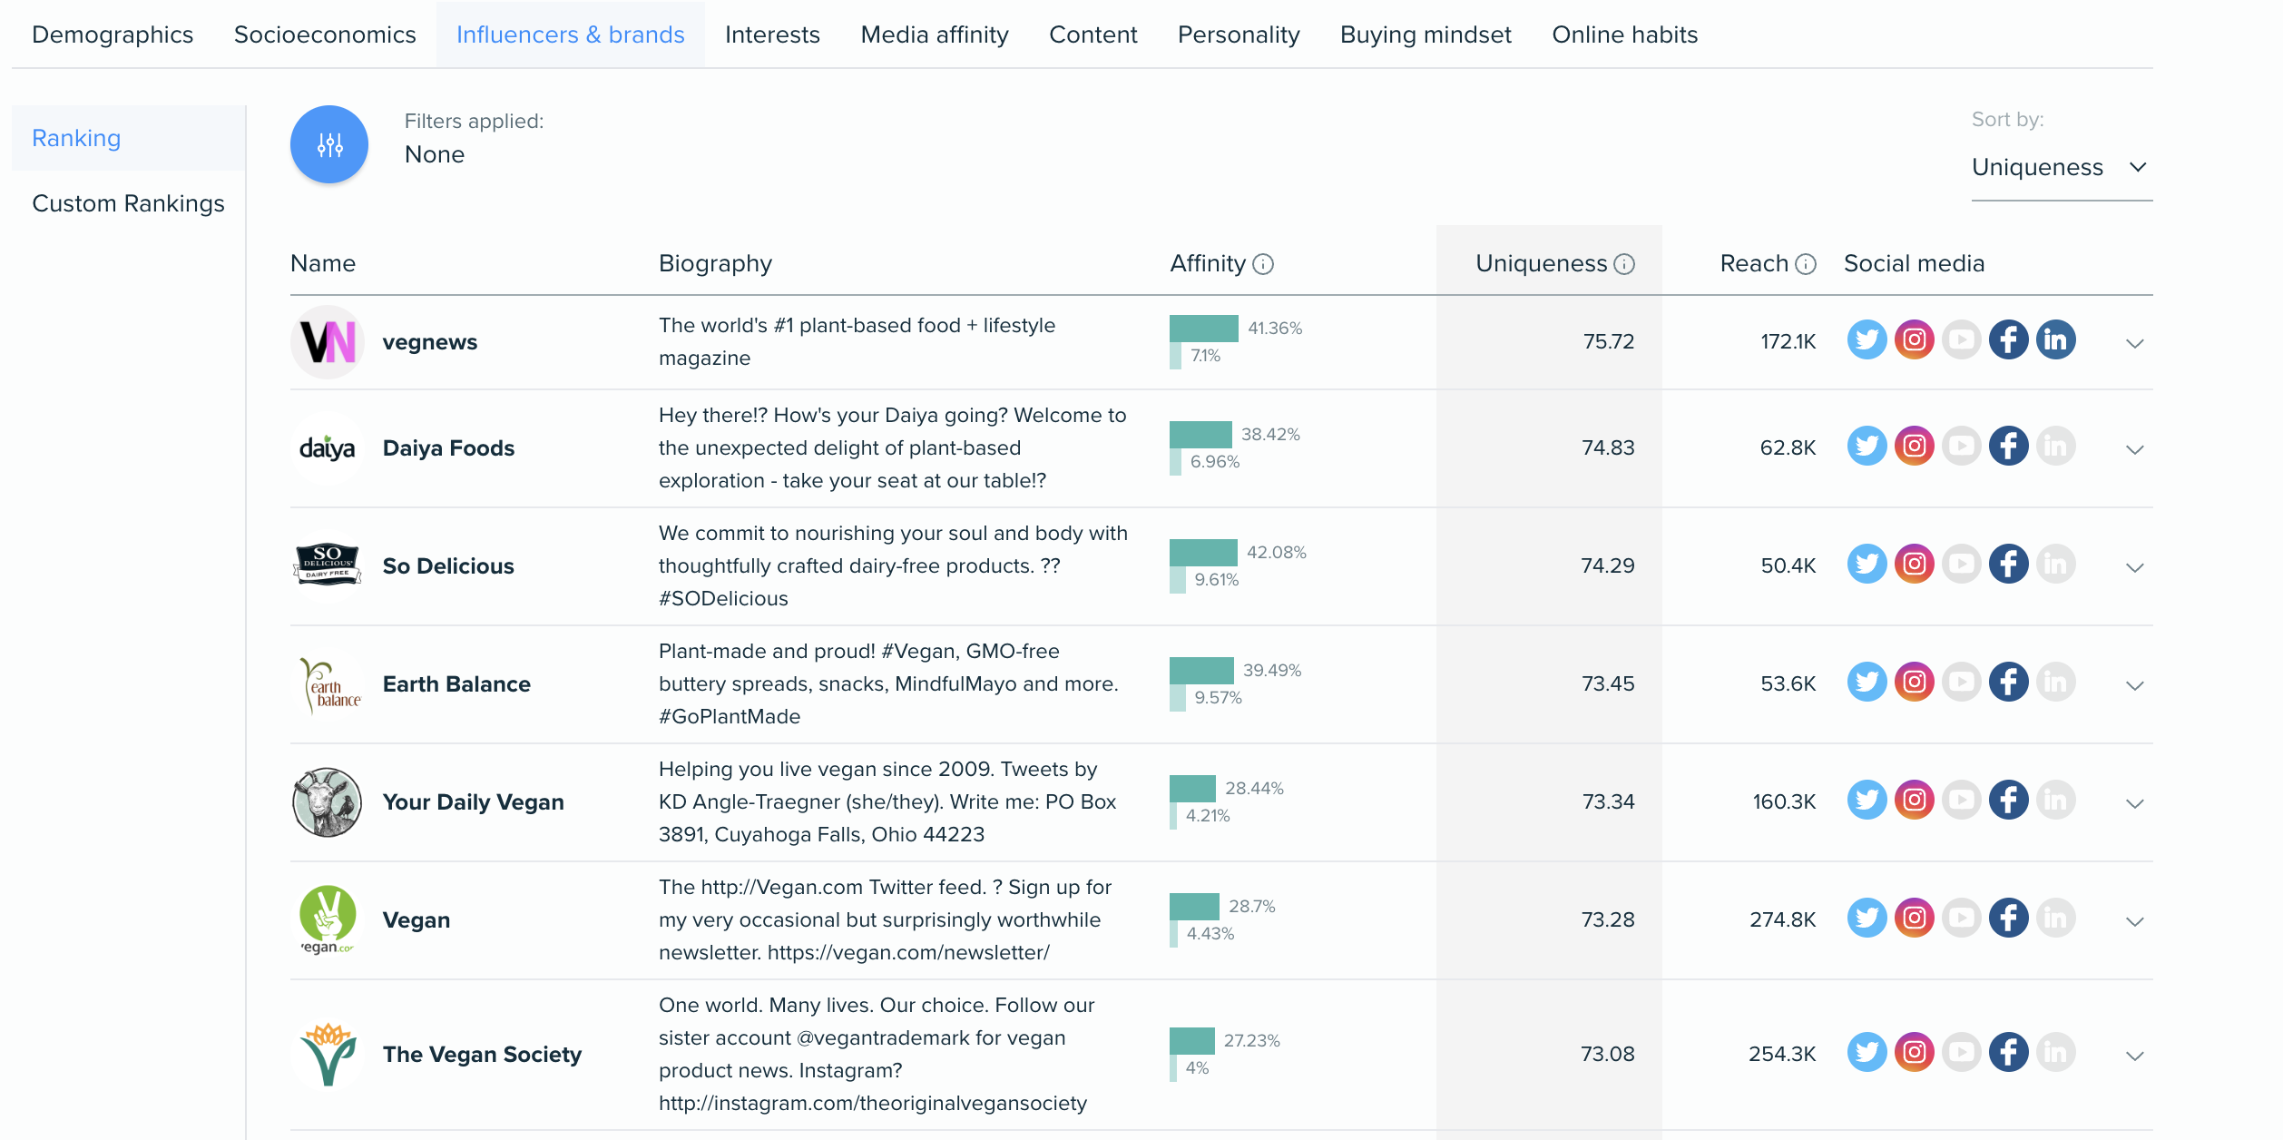Click the Affinity info icon
The image size is (2283, 1140).
(x=1263, y=264)
